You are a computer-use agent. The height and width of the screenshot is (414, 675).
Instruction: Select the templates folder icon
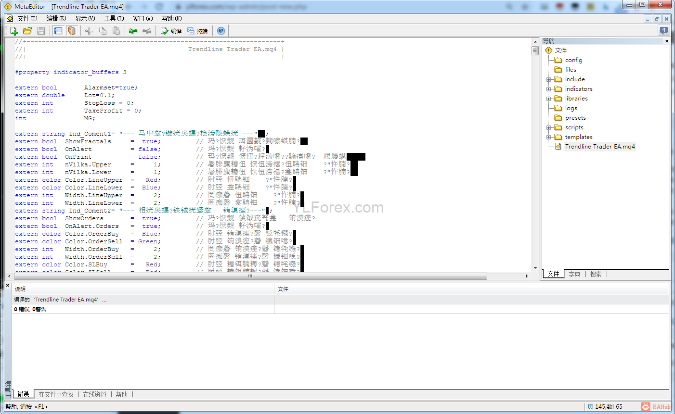[x=558, y=137]
